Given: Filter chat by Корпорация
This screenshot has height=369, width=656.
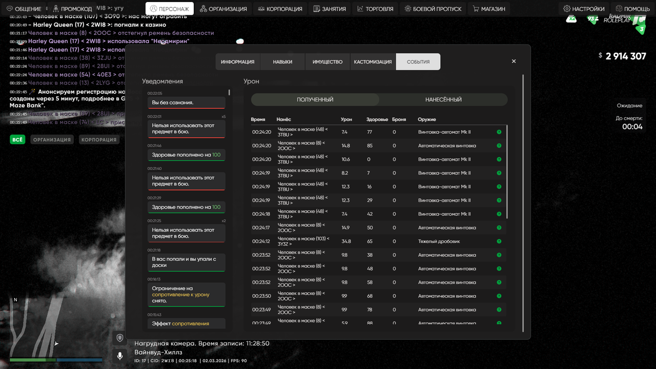Looking at the screenshot, I should pyautogui.click(x=99, y=139).
